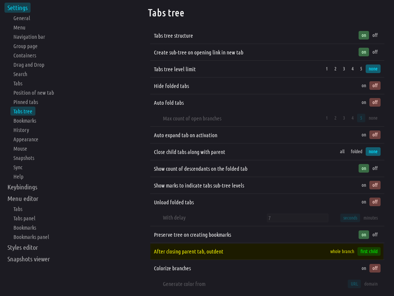Enable Colorize branches
This screenshot has width=394, height=296.
pyautogui.click(x=363, y=268)
